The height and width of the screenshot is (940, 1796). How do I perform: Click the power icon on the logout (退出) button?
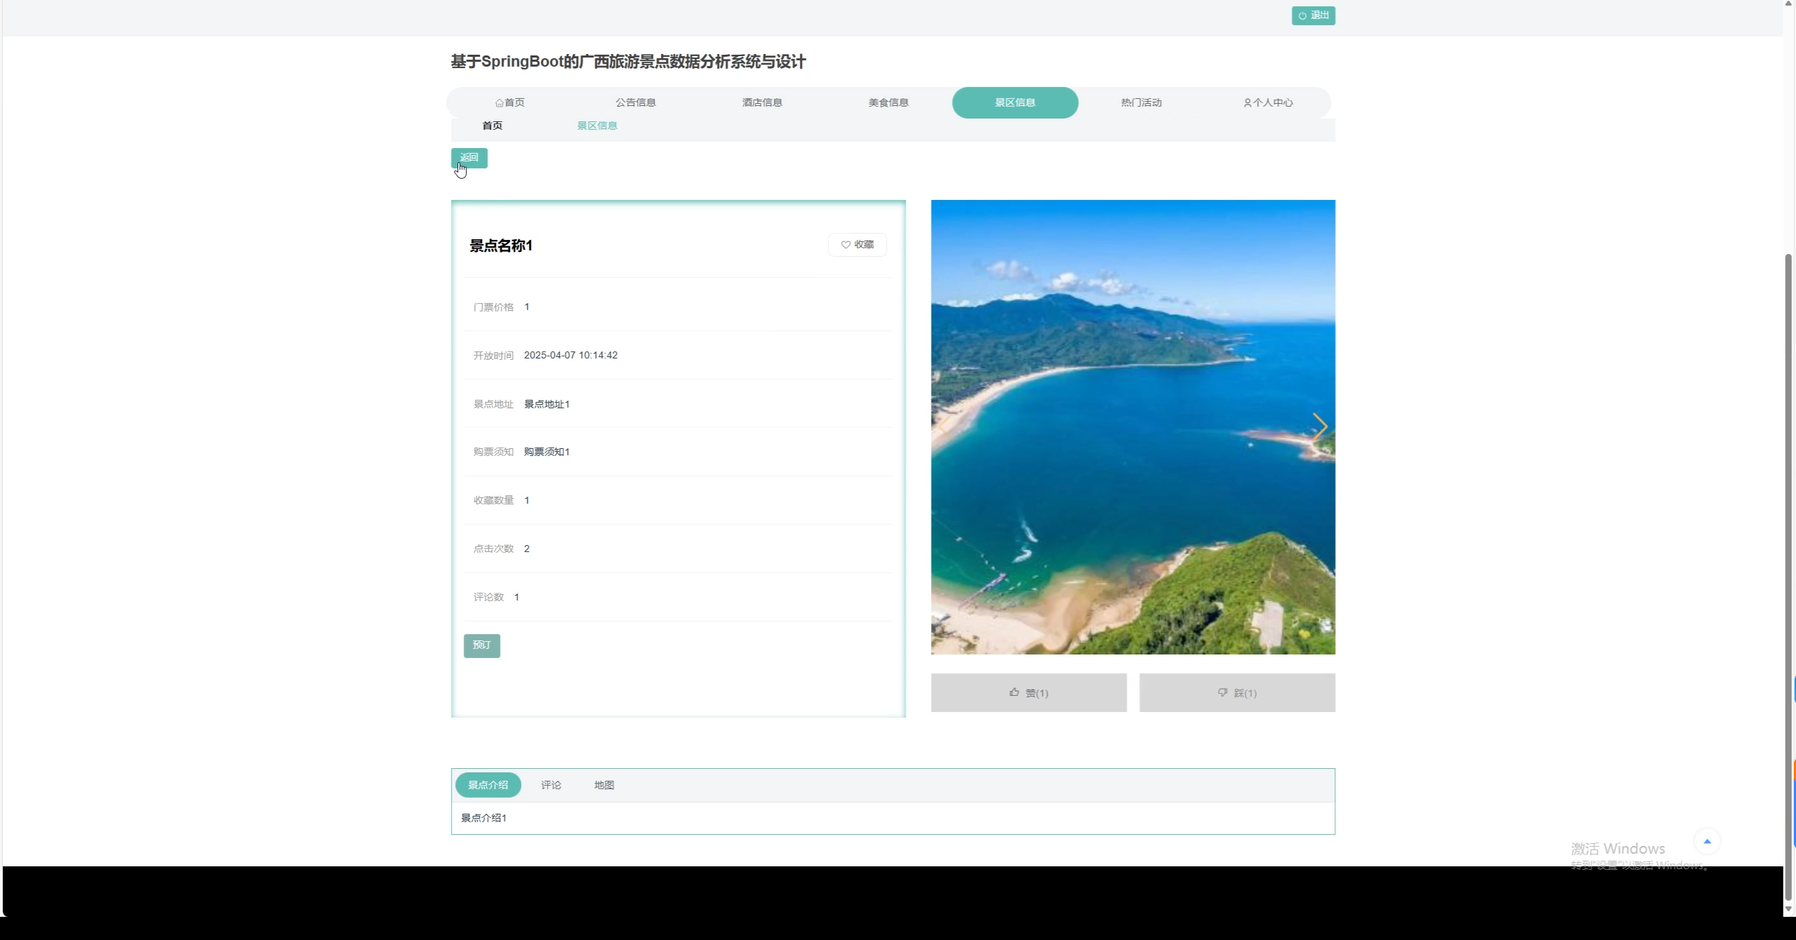1302,15
